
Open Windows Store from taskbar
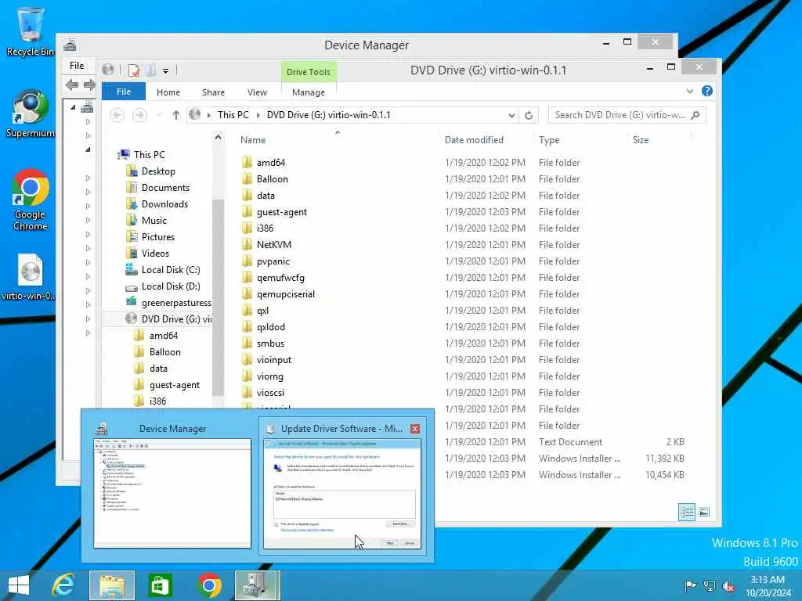click(x=160, y=585)
